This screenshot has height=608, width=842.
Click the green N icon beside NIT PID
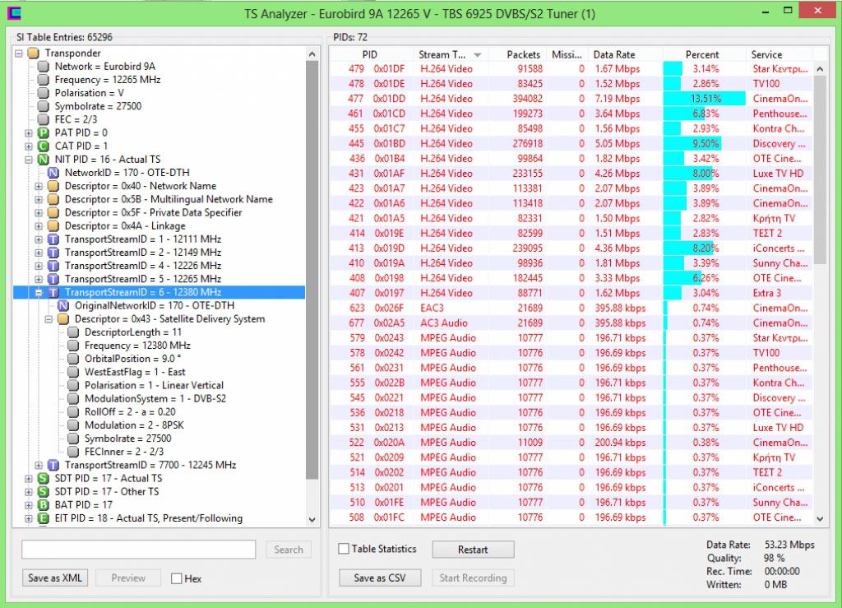click(43, 160)
